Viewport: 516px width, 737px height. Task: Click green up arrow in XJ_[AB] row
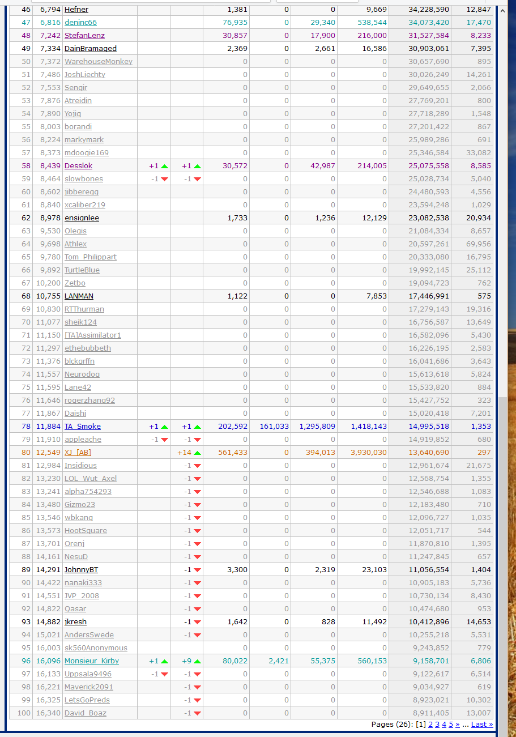click(x=197, y=453)
